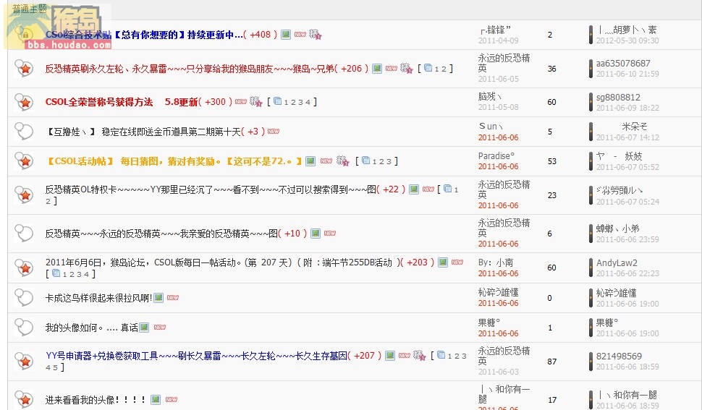The image size is (702, 410).
Task: Click the star status icon for 反恐精英OL特权卡 row
Action: (24, 195)
